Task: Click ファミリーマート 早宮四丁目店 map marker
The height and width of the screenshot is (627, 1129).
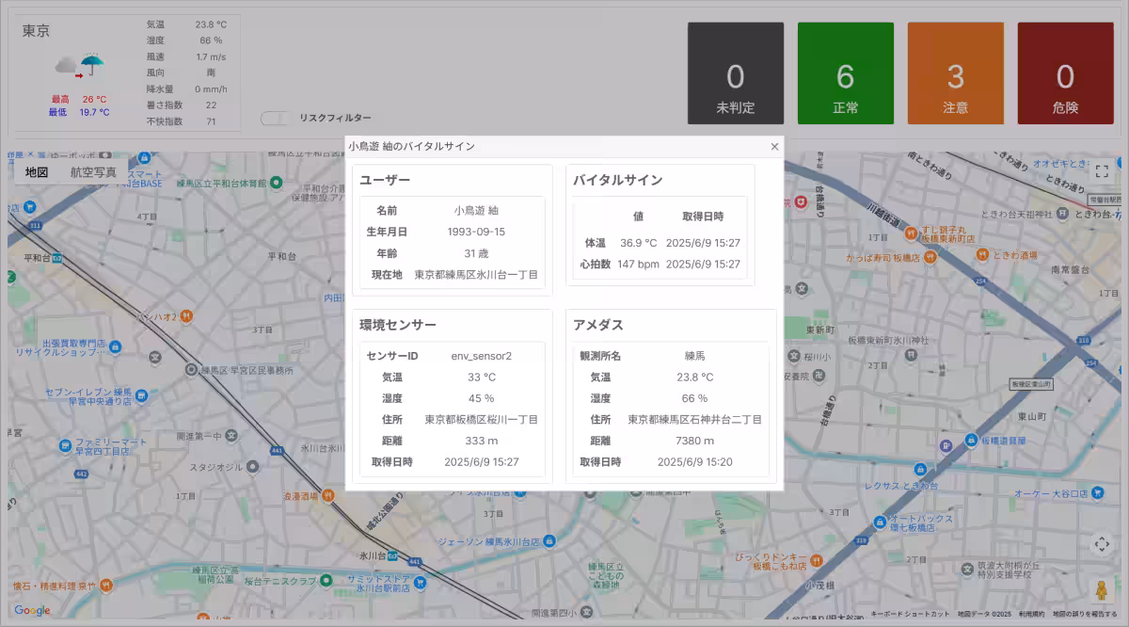Action: [x=64, y=445]
